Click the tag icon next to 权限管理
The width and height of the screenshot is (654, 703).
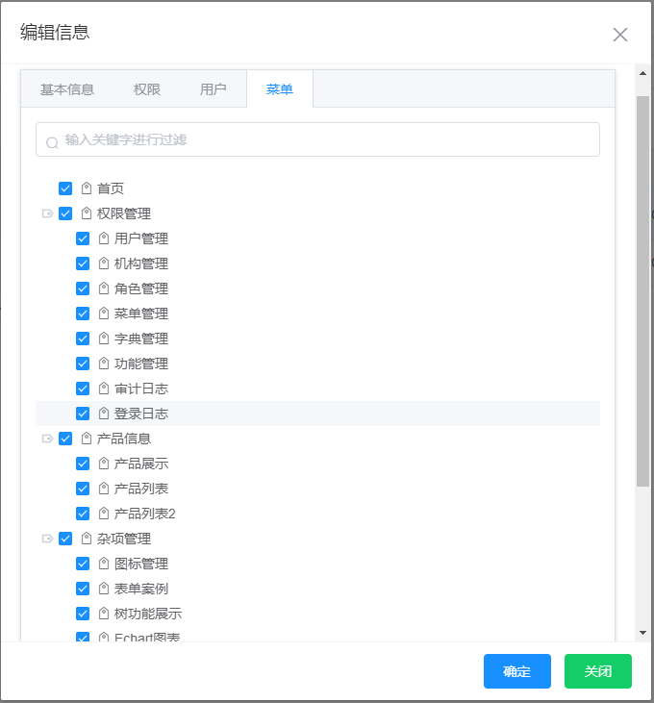click(87, 213)
